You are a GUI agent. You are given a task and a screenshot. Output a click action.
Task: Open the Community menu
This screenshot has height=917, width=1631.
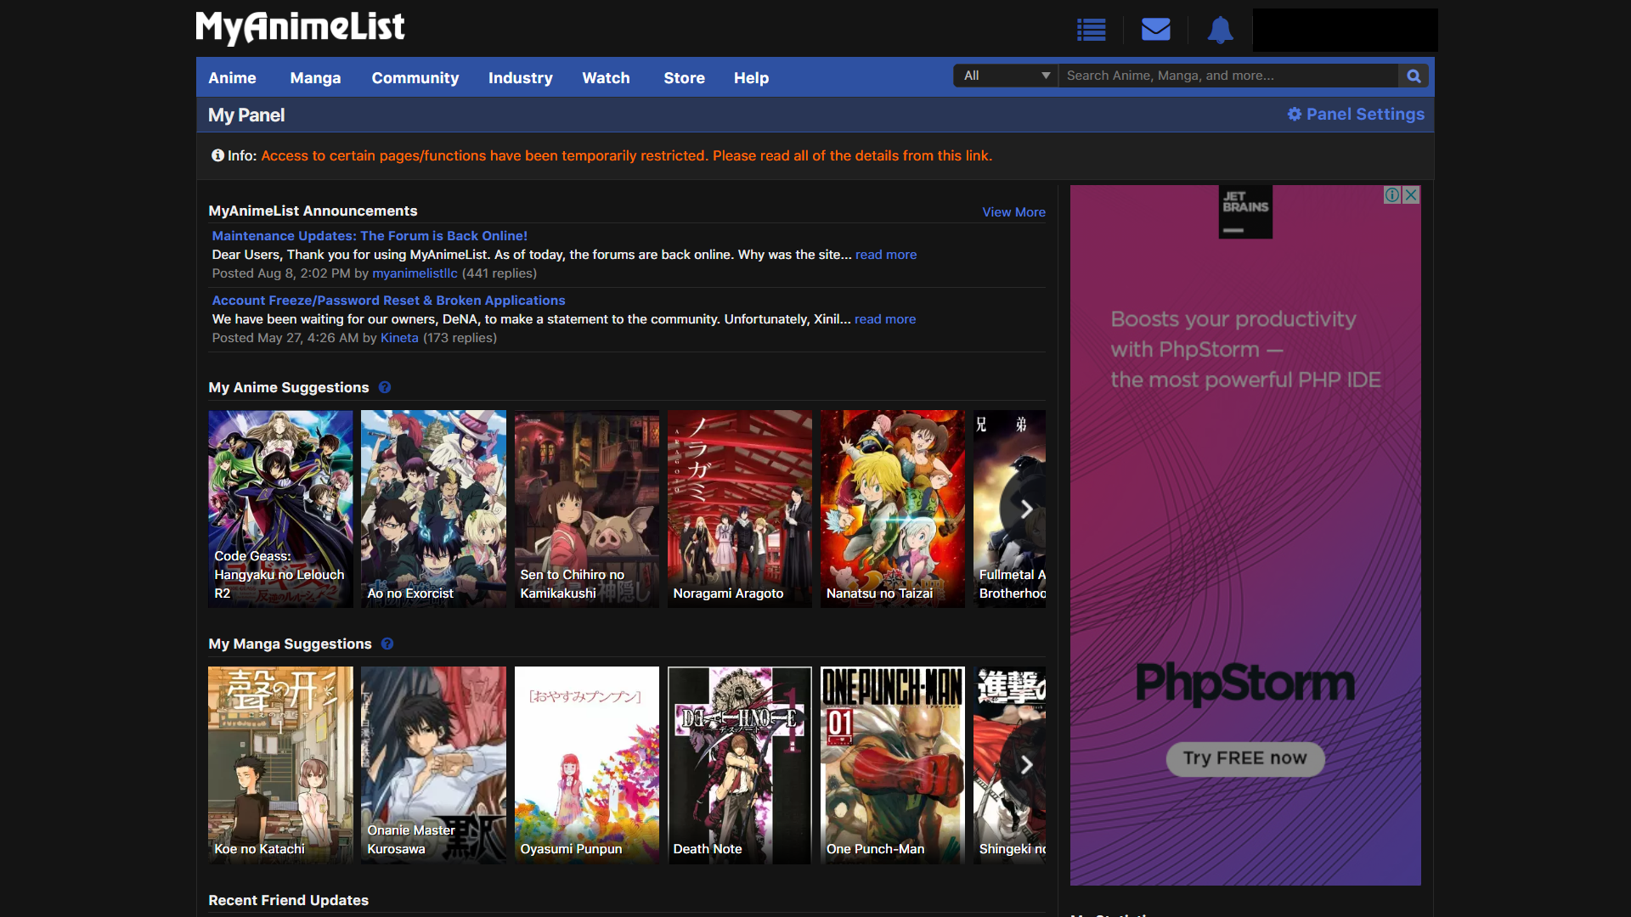tap(415, 77)
